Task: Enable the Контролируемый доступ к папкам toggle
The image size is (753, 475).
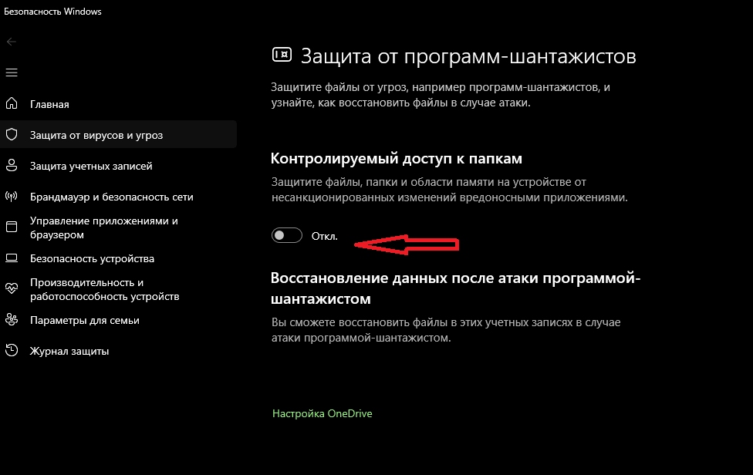Action: (x=286, y=236)
